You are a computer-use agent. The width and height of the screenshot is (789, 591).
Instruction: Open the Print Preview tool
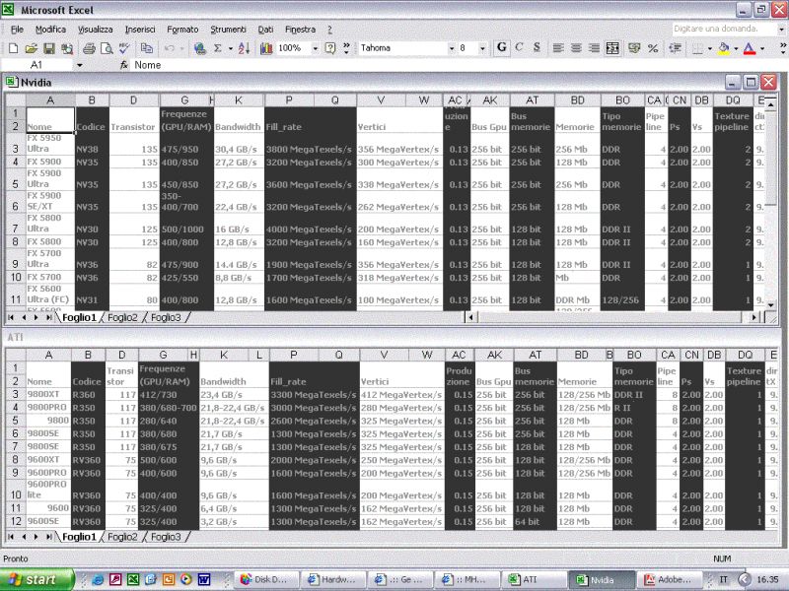click(106, 47)
